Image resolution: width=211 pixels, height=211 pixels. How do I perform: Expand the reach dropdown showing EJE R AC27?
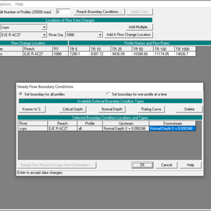44,35
